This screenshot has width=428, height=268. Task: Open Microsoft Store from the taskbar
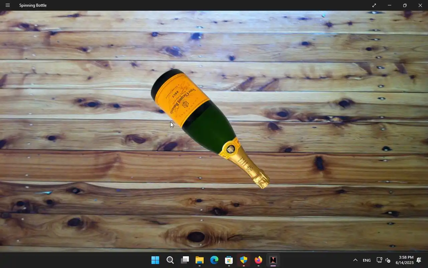click(229, 260)
